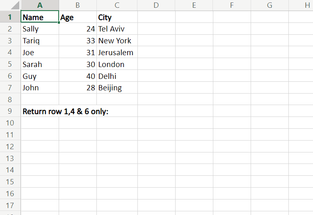This screenshot has height=215, width=313.
Task: Select Guy's age cell showing 40
Action: pos(78,76)
